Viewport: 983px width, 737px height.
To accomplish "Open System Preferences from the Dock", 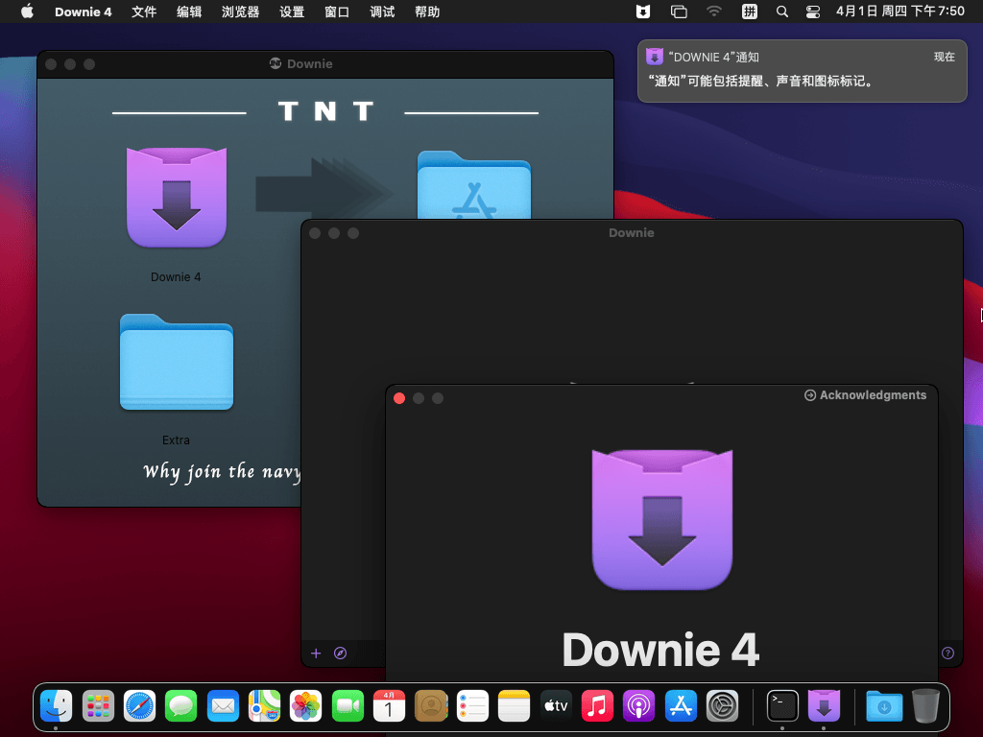I will [x=722, y=706].
